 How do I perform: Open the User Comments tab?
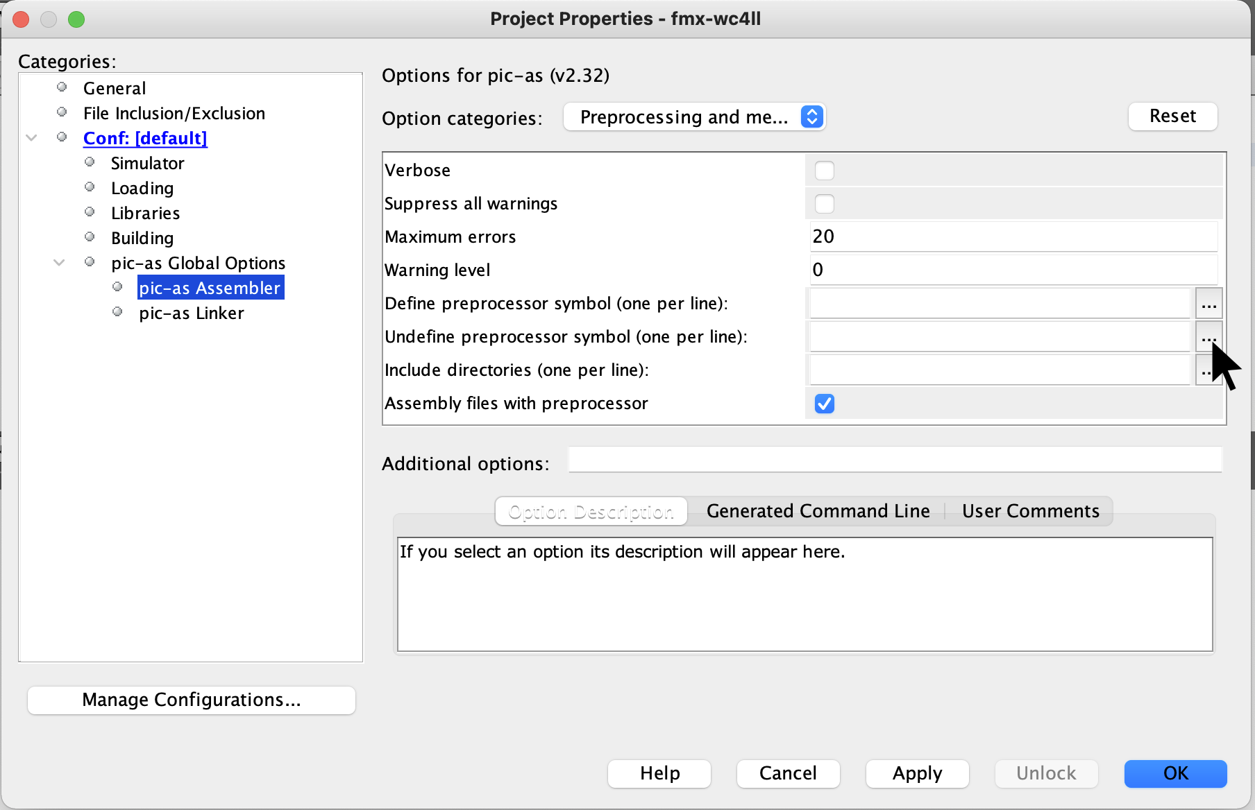[1030, 511]
